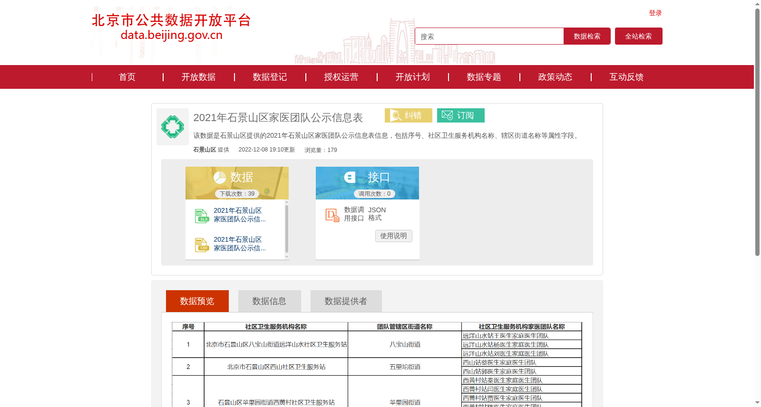Focus the 搜索 search input field
Viewport: 761px width, 407px height.
click(x=489, y=36)
